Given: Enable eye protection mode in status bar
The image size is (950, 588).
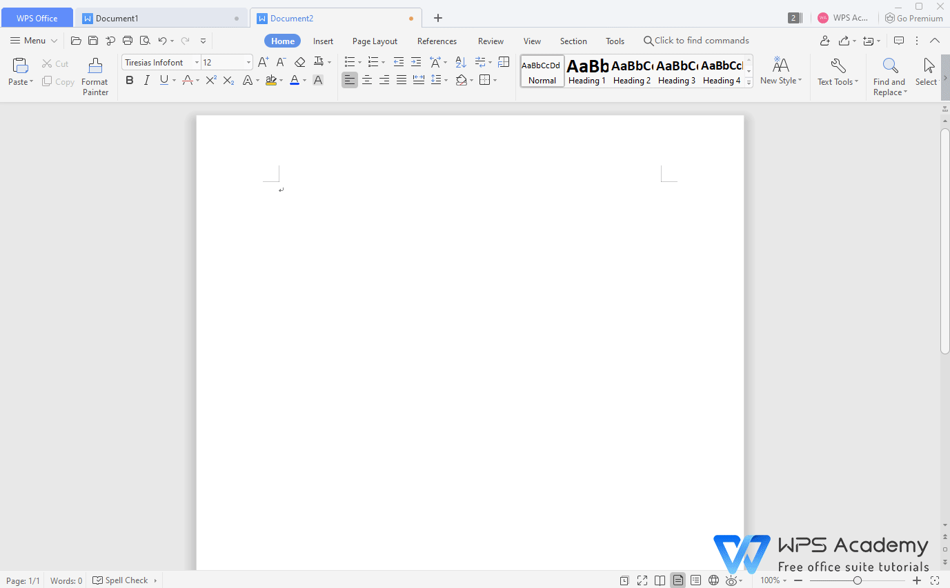Looking at the screenshot, I should [x=729, y=580].
